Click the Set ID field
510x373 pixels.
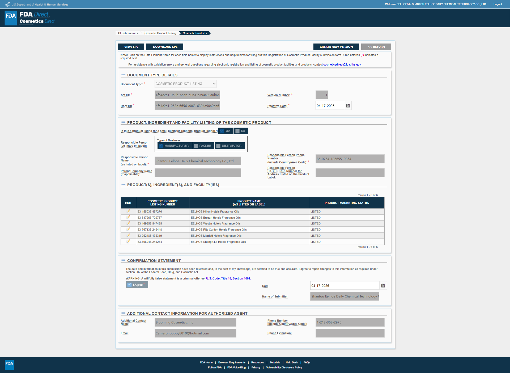point(187,95)
